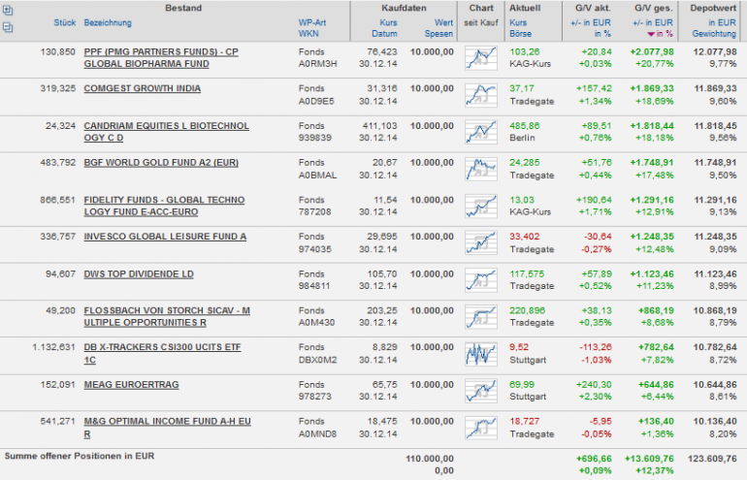Sort by Bezeichnung column header
Viewport: 747px width, 480px height.
click(x=108, y=23)
